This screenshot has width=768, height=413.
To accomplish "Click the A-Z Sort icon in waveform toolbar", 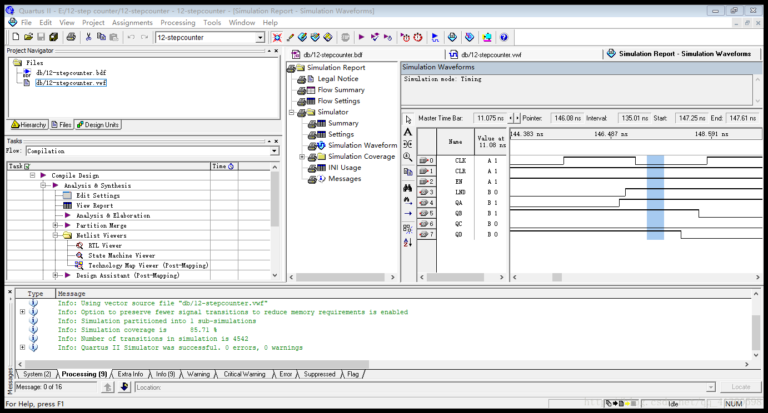I will point(408,243).
